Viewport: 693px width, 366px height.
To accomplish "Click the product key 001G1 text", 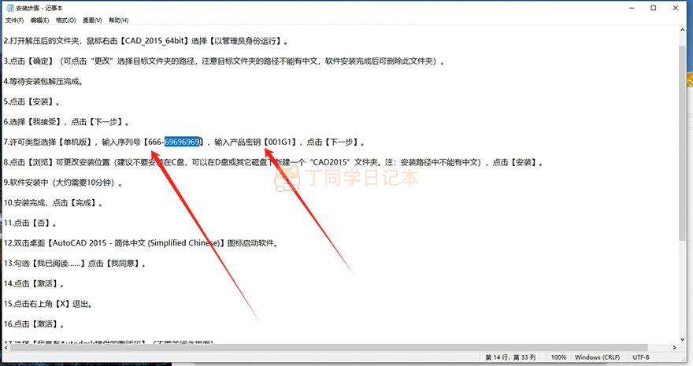I will pyautogui.click(x=280, y=142).
